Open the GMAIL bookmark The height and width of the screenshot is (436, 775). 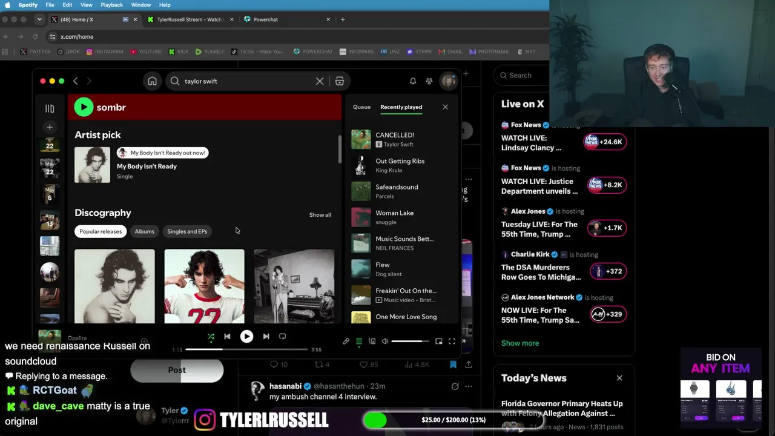pyautogui.click(x=450, y=51)
